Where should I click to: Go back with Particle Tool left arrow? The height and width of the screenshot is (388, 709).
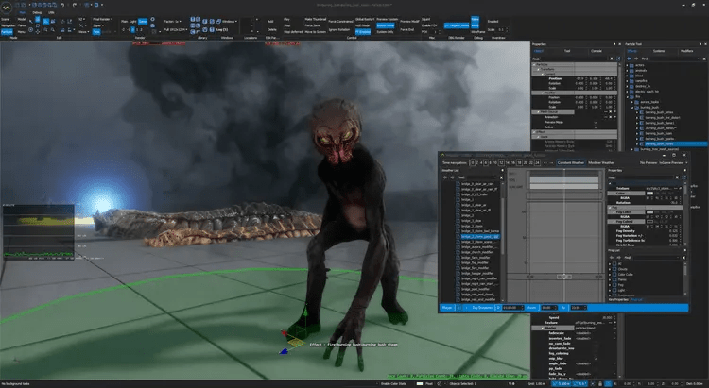pos(630,59)
